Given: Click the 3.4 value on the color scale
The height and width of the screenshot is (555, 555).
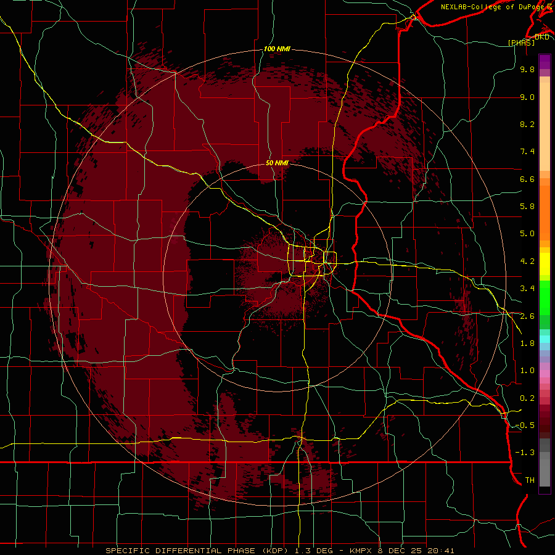Looking at the screenshot, I should coord(527,288).
